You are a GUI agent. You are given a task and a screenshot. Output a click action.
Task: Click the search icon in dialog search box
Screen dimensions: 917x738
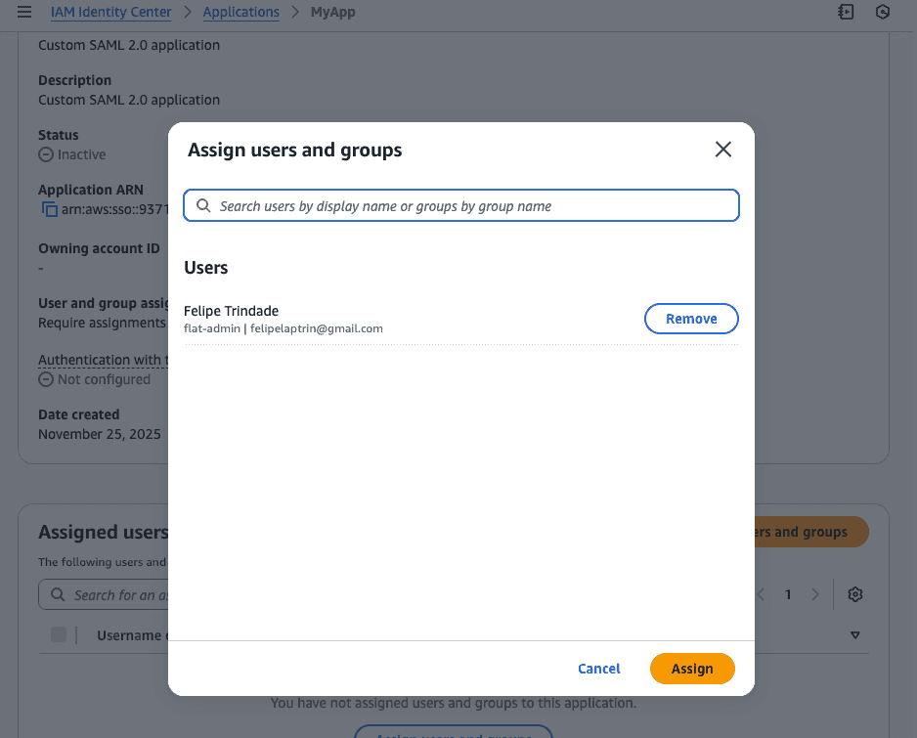(x=203, y=206)
